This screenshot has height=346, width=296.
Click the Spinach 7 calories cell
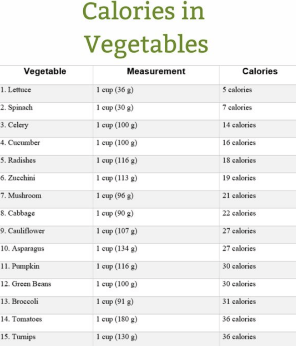[x=237, y=107]
